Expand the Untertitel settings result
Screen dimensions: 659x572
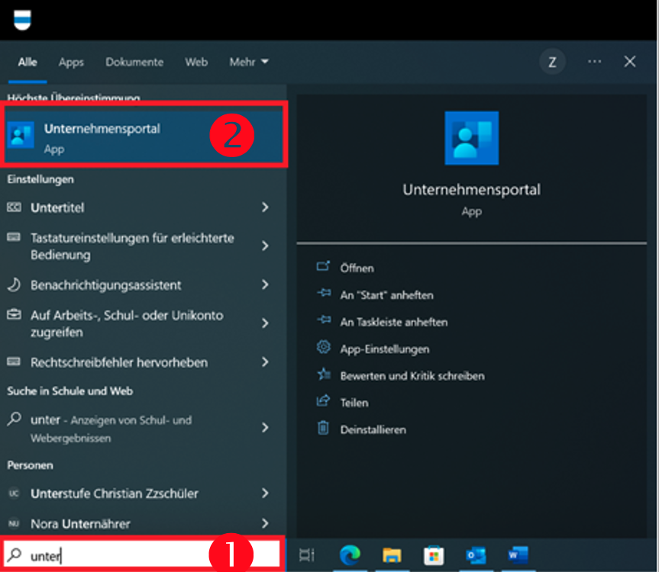click(265, 207)
